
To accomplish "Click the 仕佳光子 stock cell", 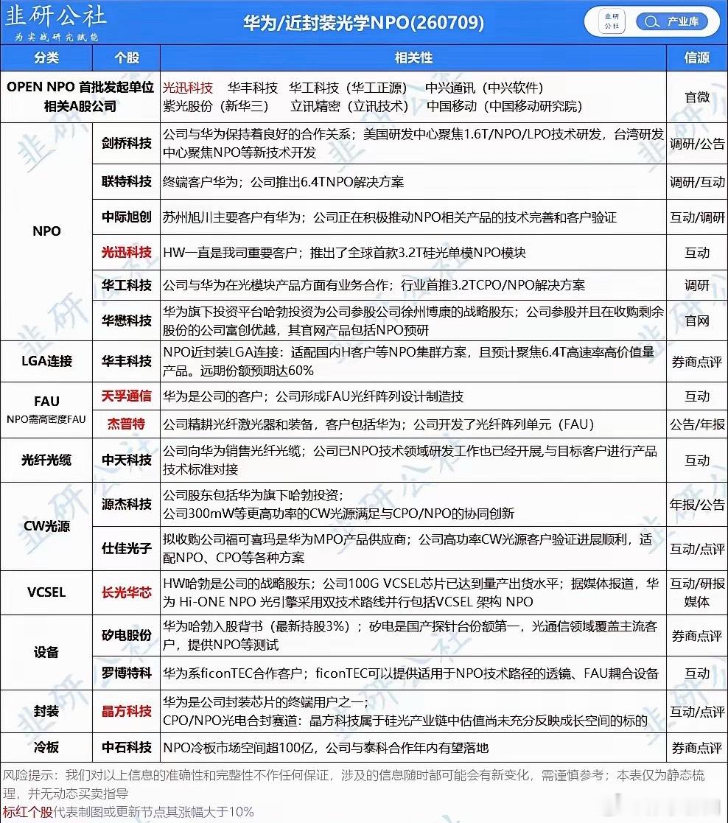I will point(127,548).
